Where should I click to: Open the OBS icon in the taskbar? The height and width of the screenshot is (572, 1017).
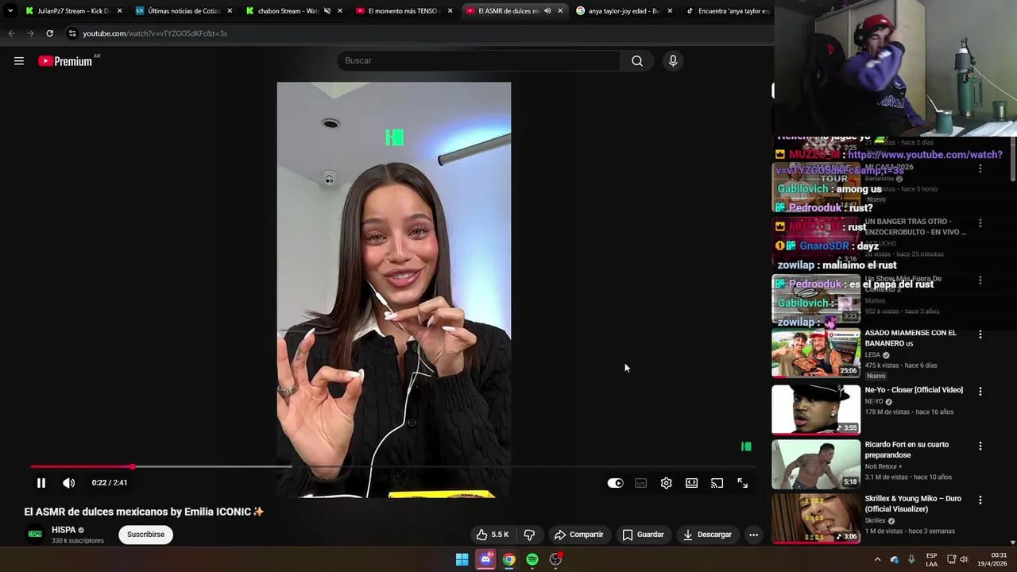(556, 559)
